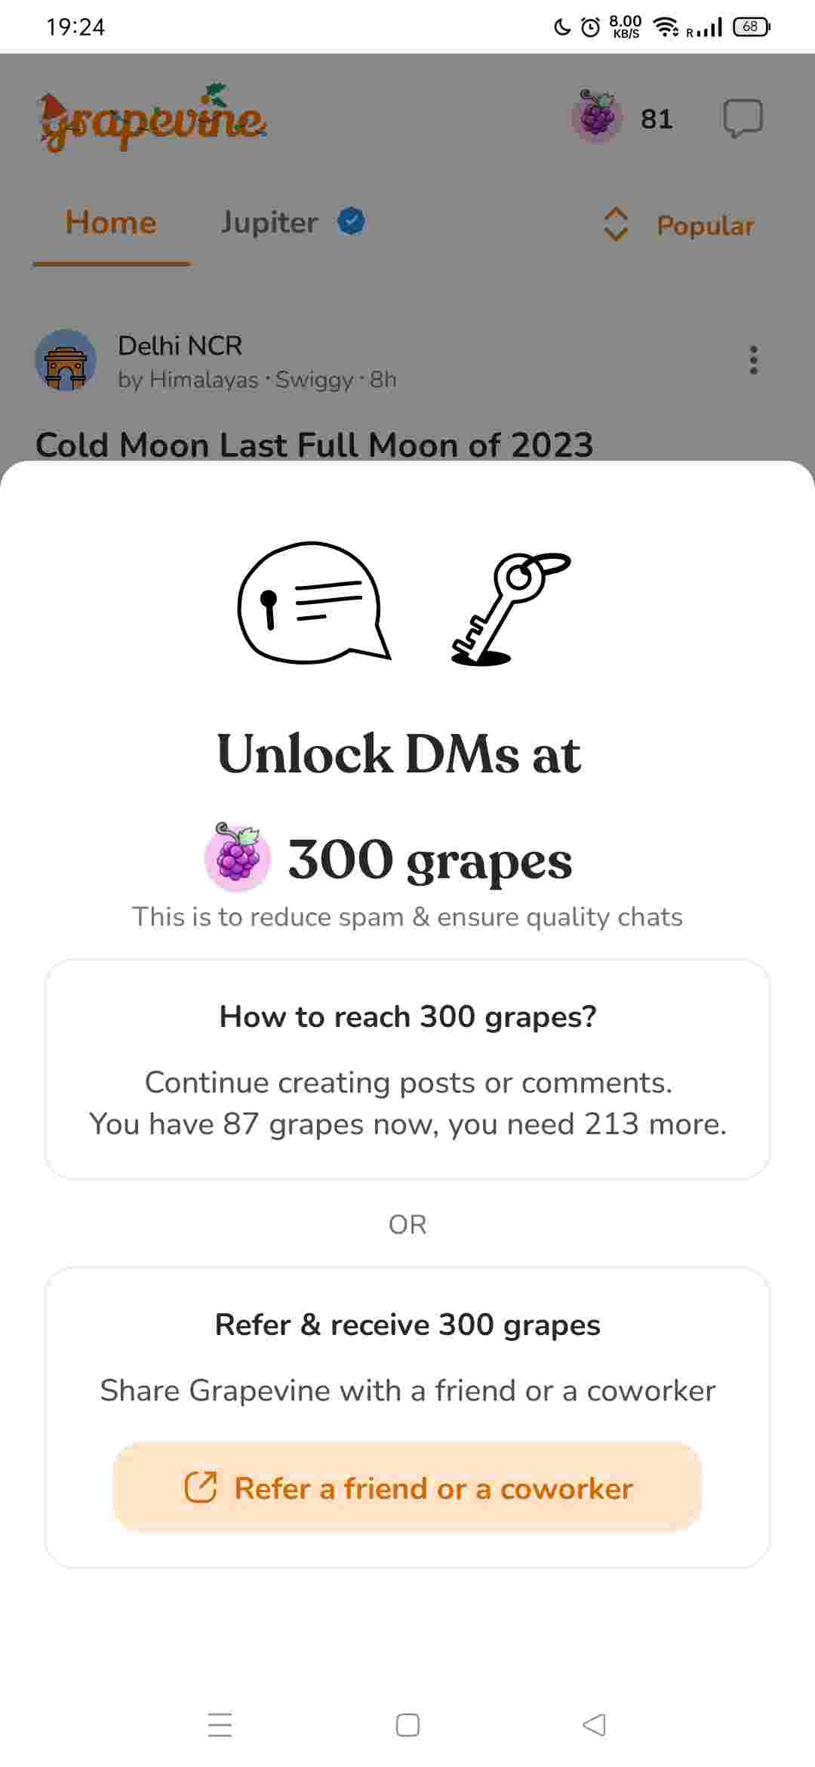Image resolution: width=815 pixels, height=1767 pixels.
Task: Switch to the Jupiter tab
Action: point(269,223)
